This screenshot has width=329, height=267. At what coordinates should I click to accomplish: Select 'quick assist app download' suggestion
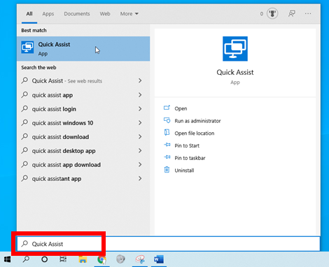pos(83,165)
